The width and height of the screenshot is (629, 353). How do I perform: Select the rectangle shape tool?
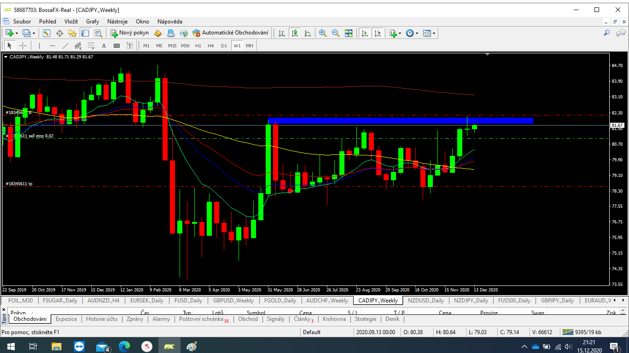pyautogui.click(x=117, y=46)
